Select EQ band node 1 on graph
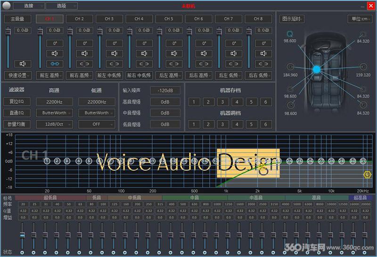 [47, 161]
